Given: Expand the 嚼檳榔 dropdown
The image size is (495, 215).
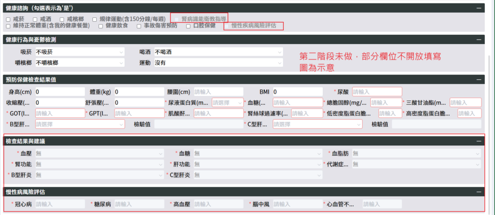Looking at the screenshot, I should point(79,63).
